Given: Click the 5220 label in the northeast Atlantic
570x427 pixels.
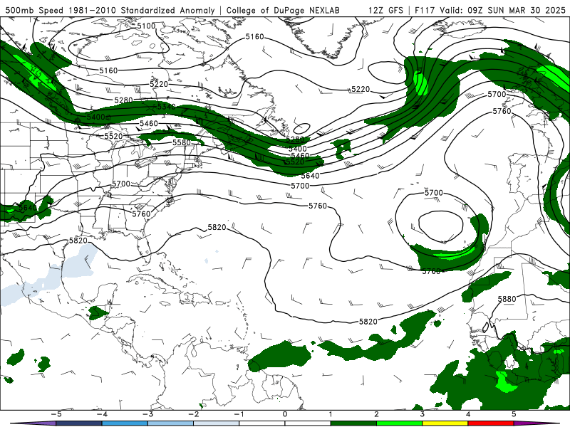Looking at the screenshot, I should [x=361, y=90].
